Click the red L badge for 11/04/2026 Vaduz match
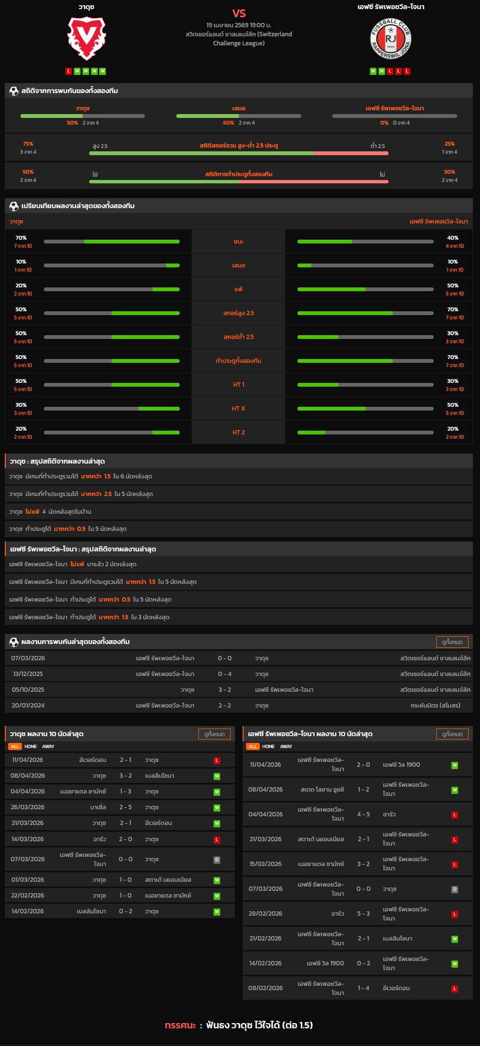480x1046 pixels. (217, 761)
